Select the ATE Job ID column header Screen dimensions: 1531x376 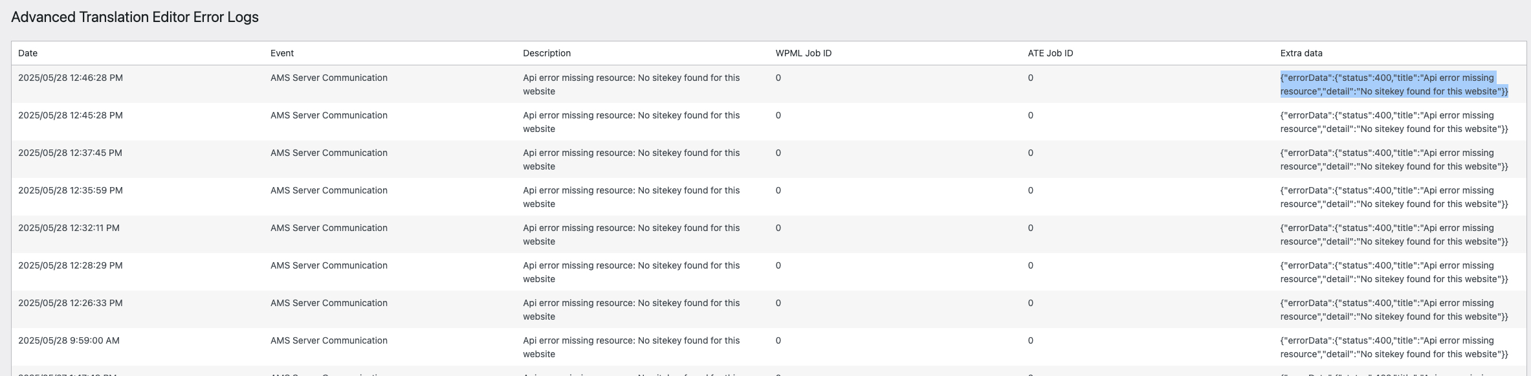pos(1050,53)
